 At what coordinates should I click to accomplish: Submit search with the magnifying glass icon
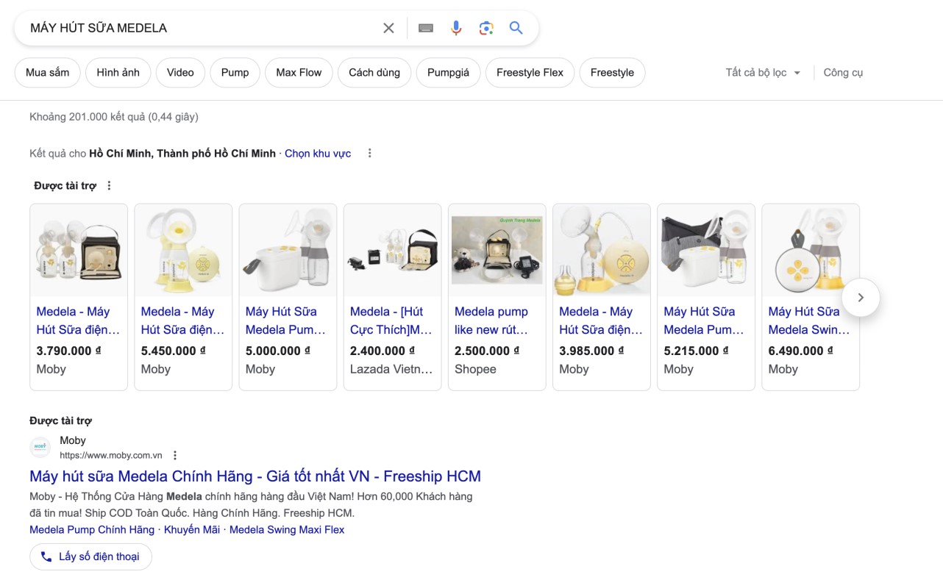516,28
